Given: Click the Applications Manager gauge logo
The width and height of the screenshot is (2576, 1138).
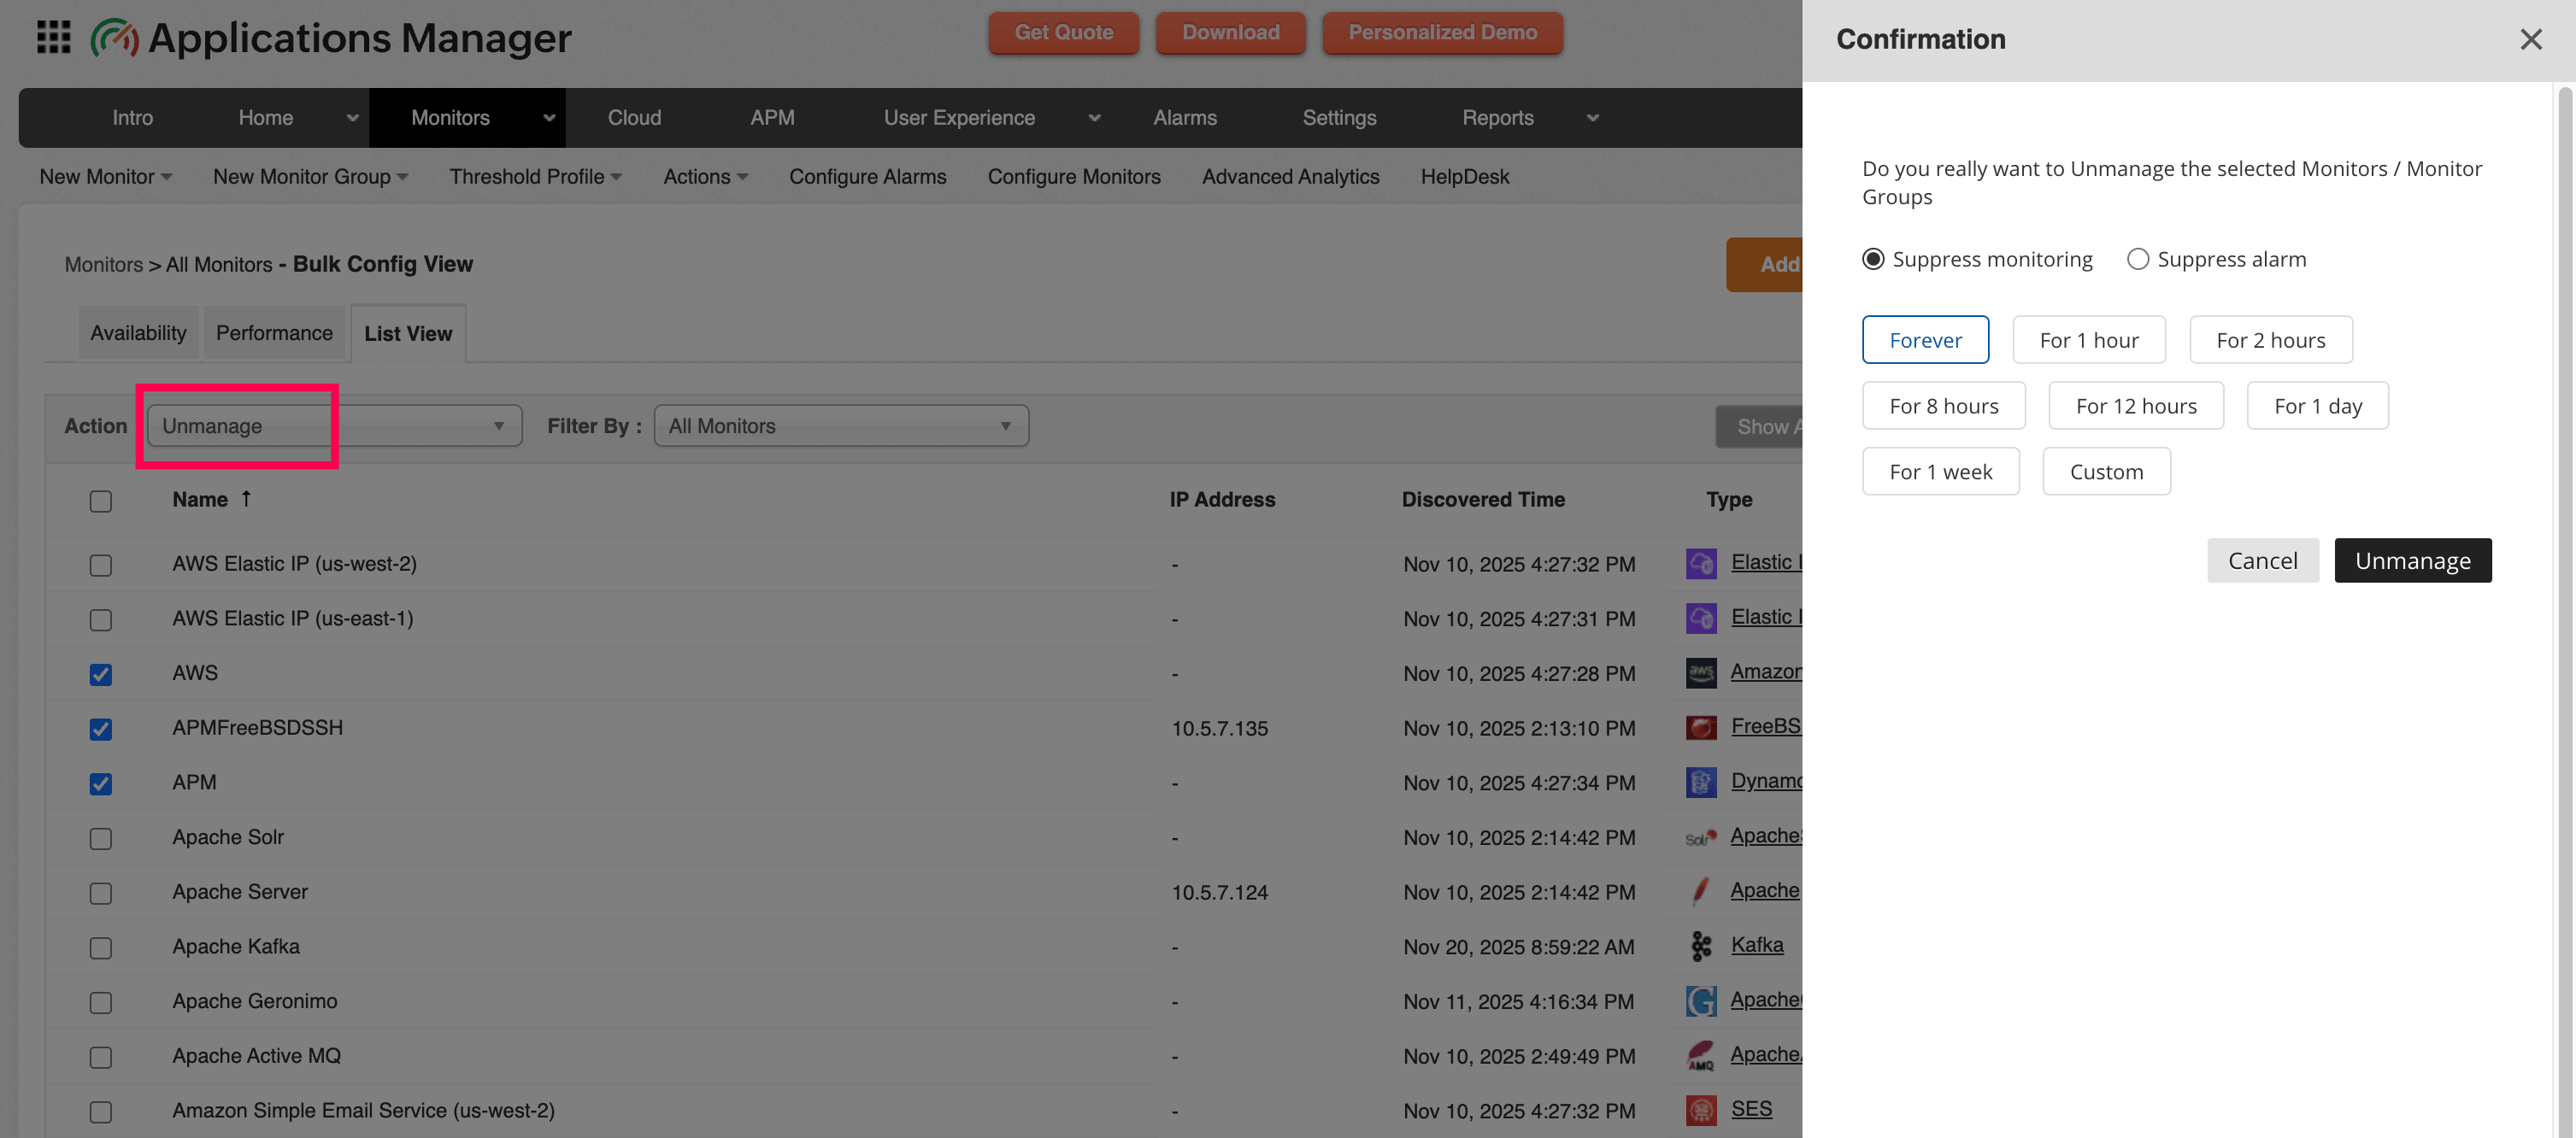Looking at the screenshot, I should click(115, 38).
